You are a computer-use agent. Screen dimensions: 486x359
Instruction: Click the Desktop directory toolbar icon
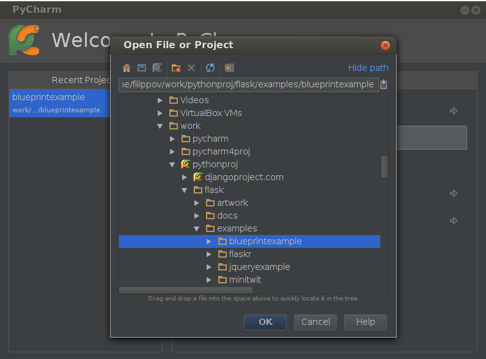pyautogui.click(x=142, y=68)
